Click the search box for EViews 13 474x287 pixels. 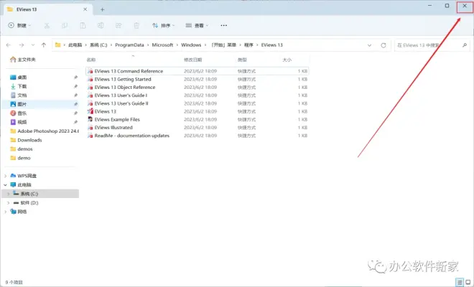(429, 44)
